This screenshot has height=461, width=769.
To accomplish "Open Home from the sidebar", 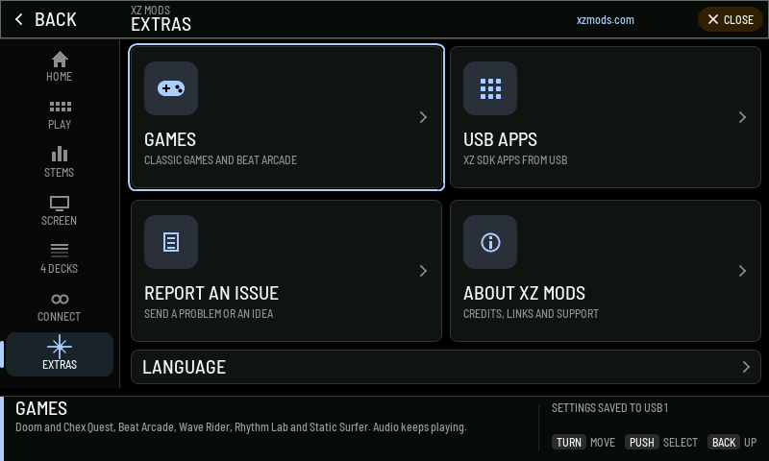I will pos(60,66).
